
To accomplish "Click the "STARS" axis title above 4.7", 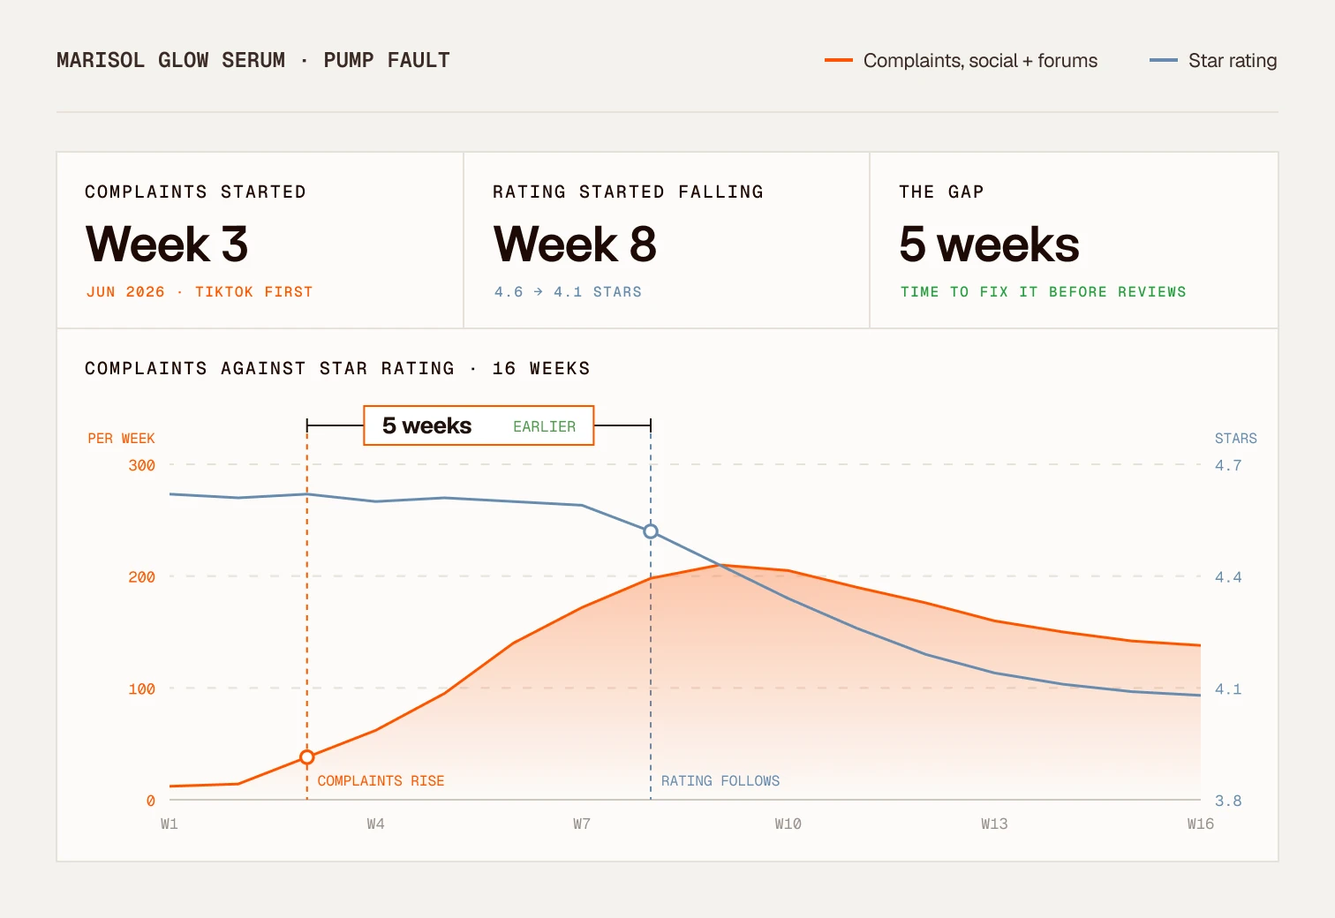I will tap(1236, 438).
